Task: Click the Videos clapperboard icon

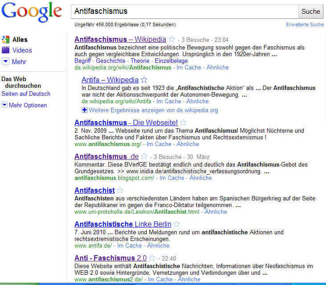Action: tap(6, 50)
